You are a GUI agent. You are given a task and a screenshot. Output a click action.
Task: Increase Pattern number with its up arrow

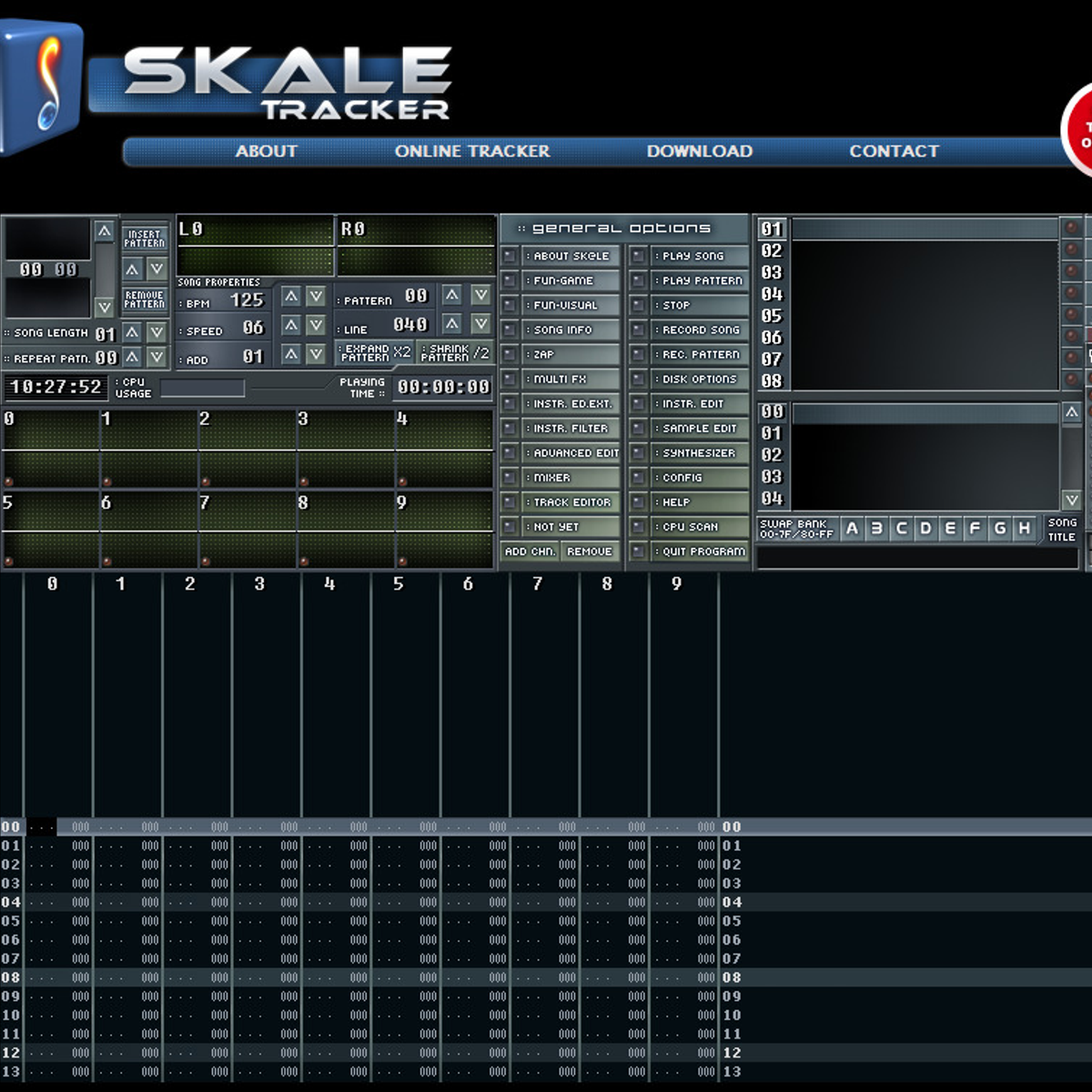(452, 294)
